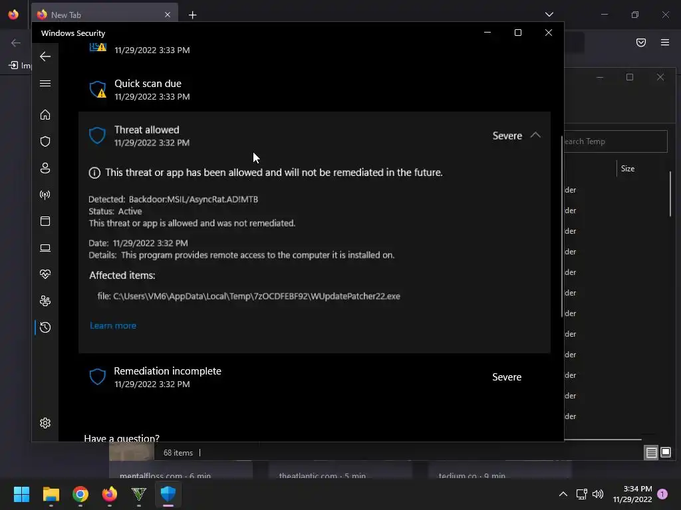Show hidden system tray icons
Image resolution: width=681 pixels, height=510 pixels.
coord(563,494)
